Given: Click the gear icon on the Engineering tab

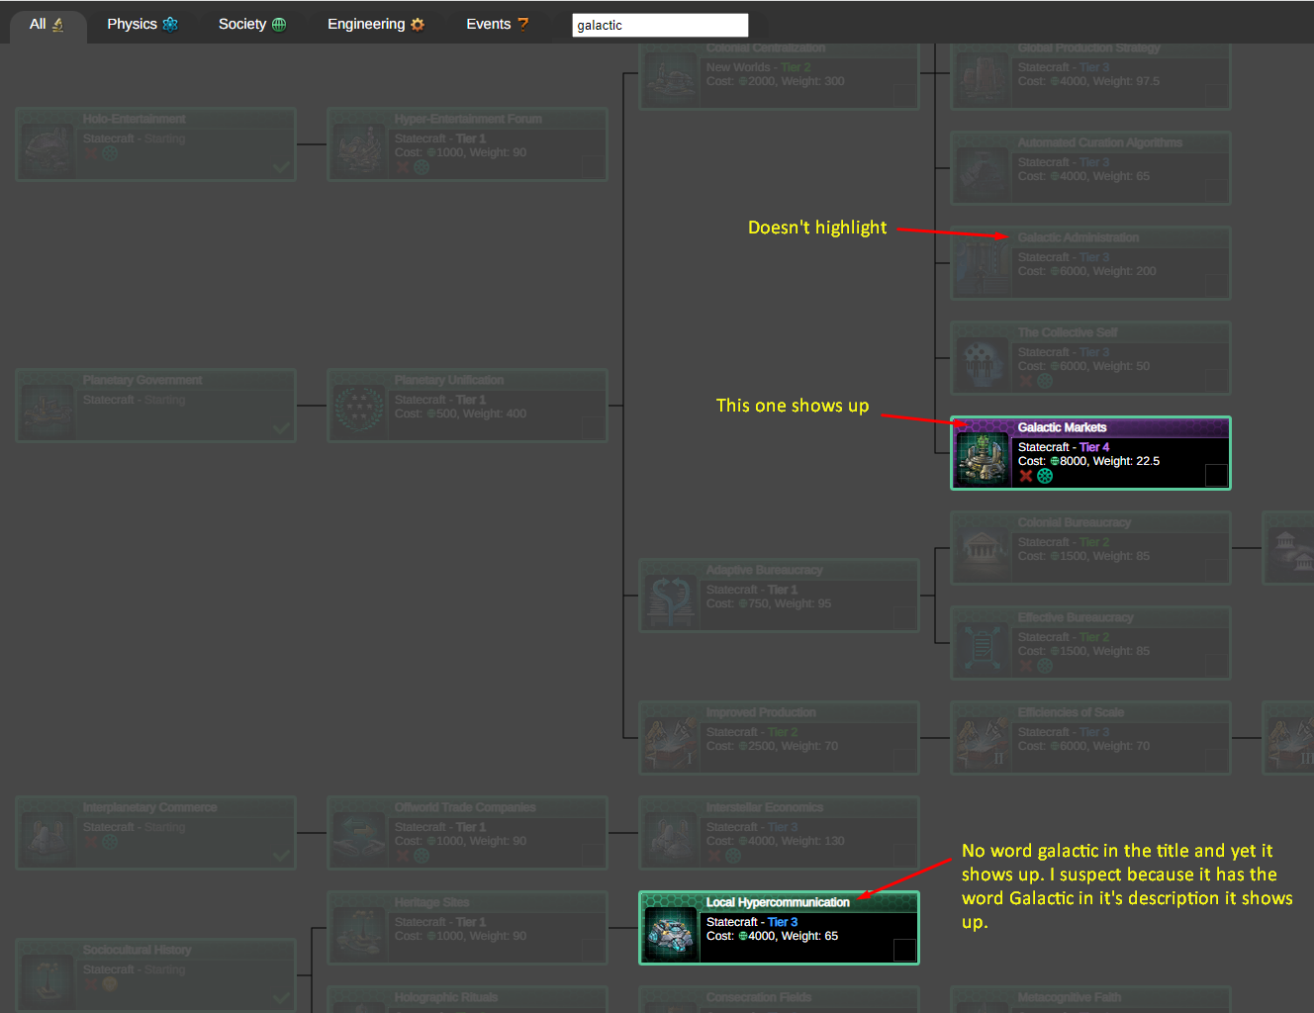Looking at the screenshot, I should coord(417,24).
